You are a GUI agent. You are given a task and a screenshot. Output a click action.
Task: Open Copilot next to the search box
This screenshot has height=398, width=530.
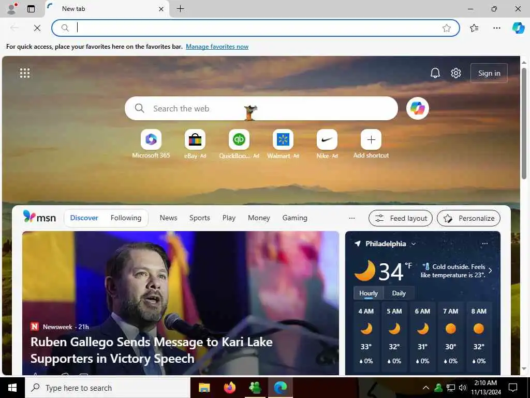pos(418,108)
